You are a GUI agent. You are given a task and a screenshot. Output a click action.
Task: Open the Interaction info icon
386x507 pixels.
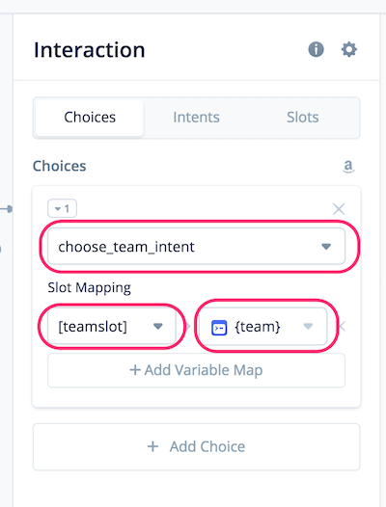pos(316,49)
